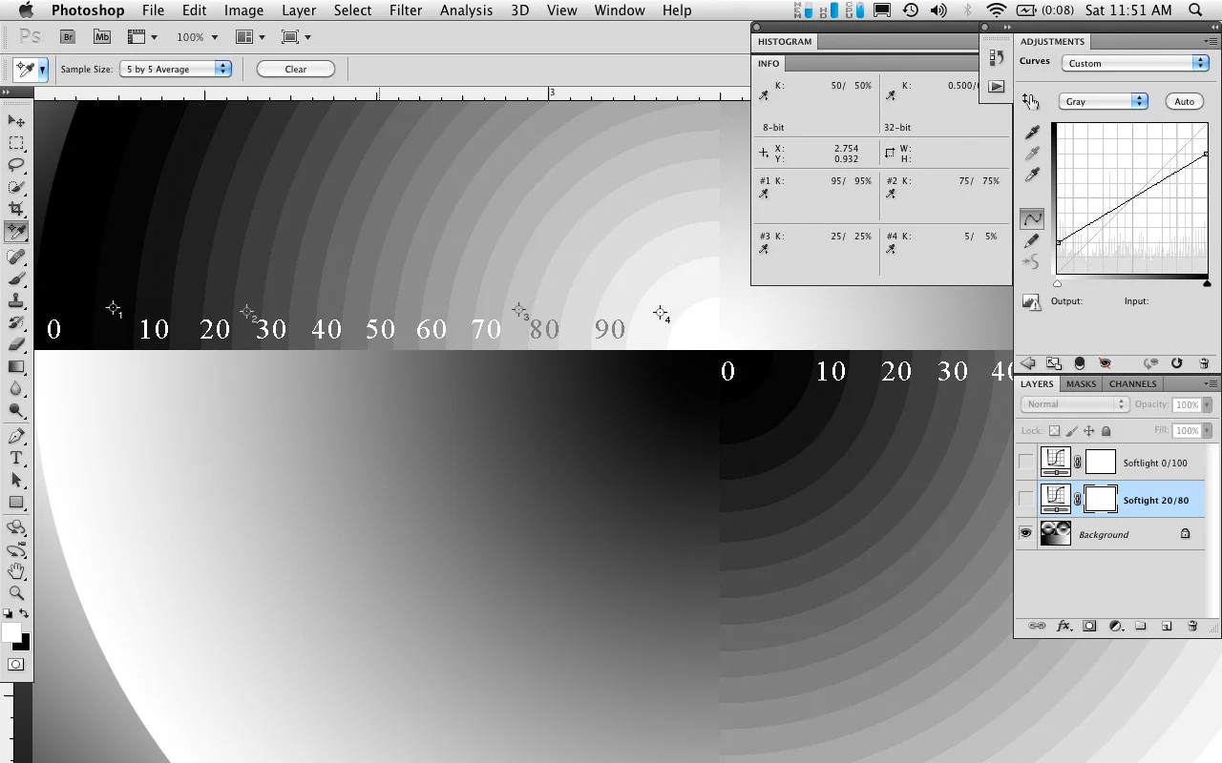Hide the Background layer

click(1026, 534)
